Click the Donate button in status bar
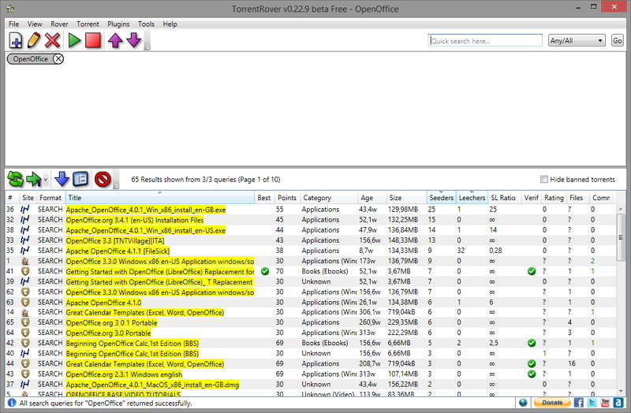Screen dimensions: 631x413 click(551, 403)
